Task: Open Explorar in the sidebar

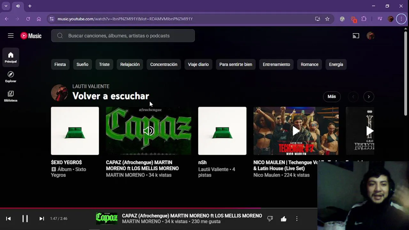Action: (x=11, y=77)
